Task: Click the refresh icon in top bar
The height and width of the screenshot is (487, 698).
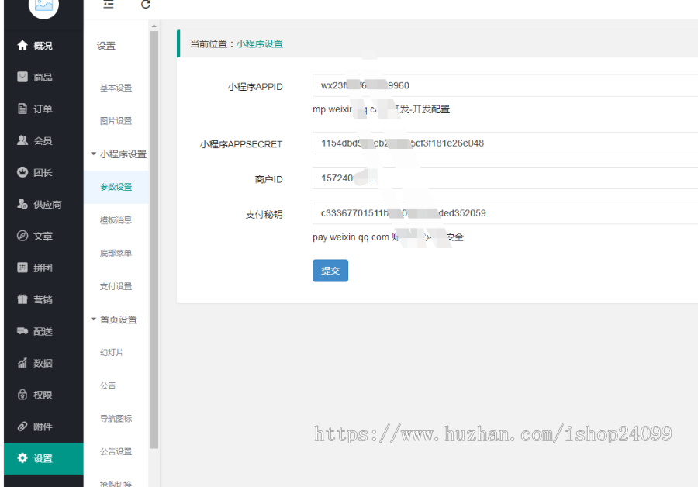Action: pyautogui.click(x=146, y=6)
